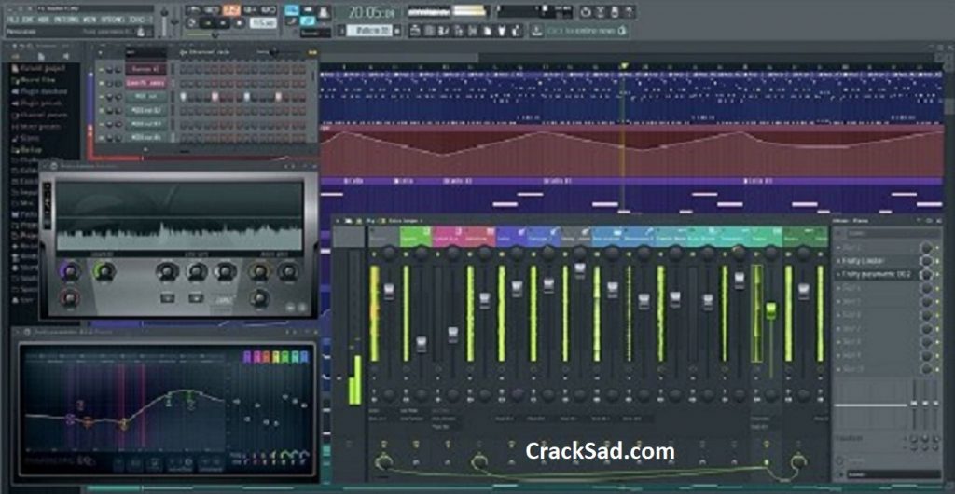This screenshot has width=955, height=494.
Task: Toggle loop recording icon in transport panel
Action: 269,9
